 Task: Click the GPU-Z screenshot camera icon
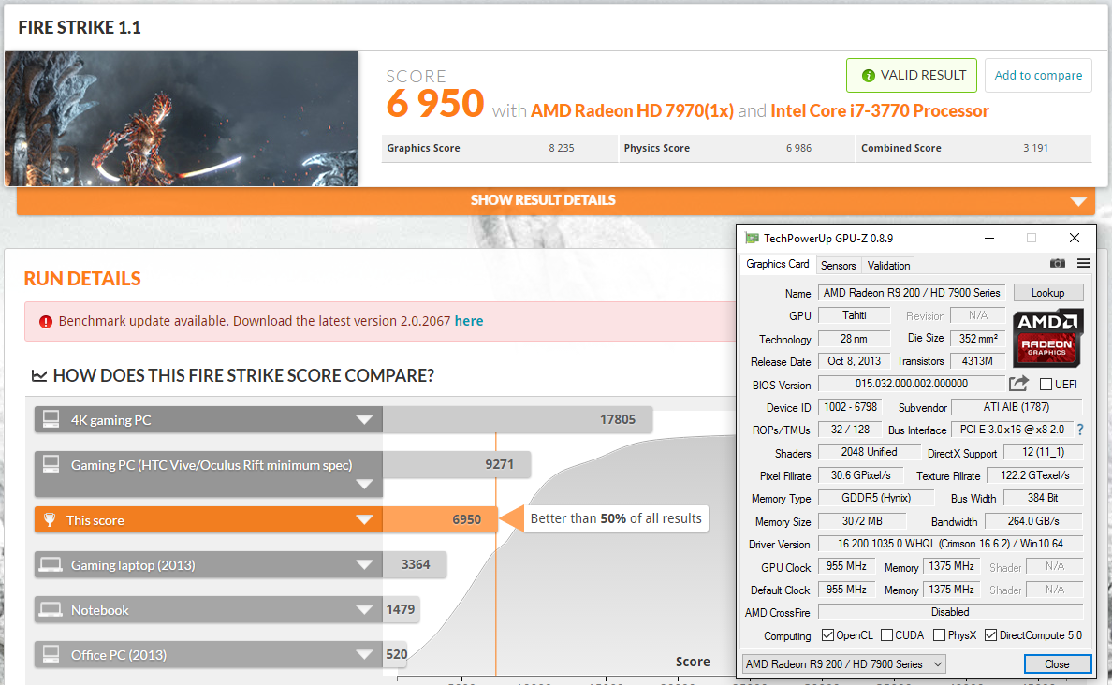click(x=1057, y=264)
